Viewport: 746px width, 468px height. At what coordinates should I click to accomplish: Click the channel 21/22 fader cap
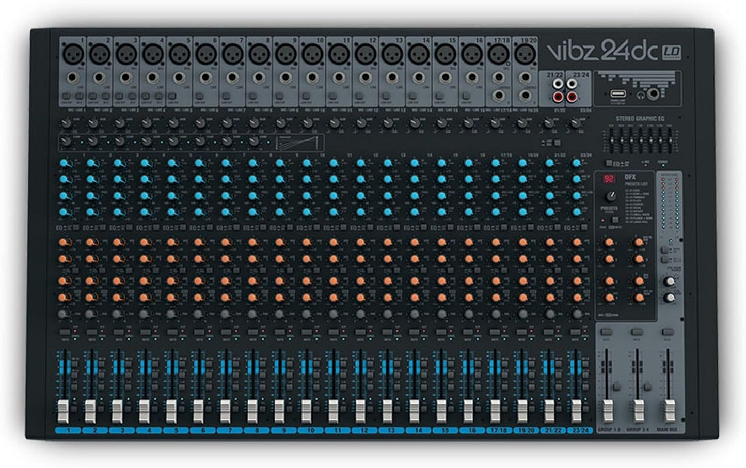pos(549,411)
